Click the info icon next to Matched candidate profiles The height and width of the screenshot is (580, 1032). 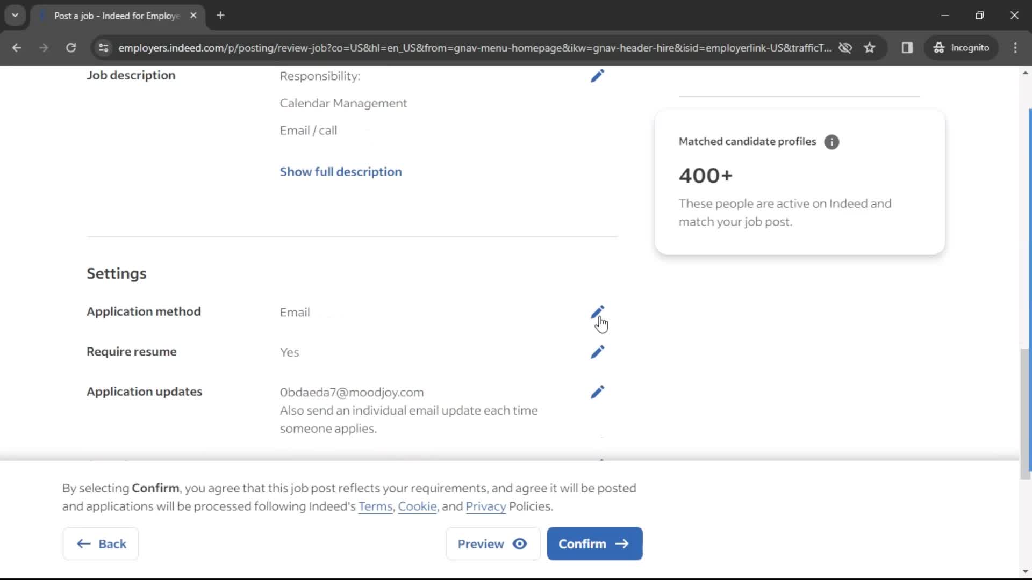[832, 142]
